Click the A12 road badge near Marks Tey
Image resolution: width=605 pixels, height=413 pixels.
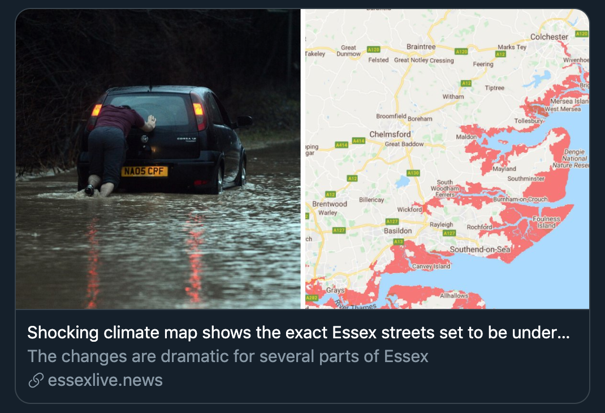500,54
